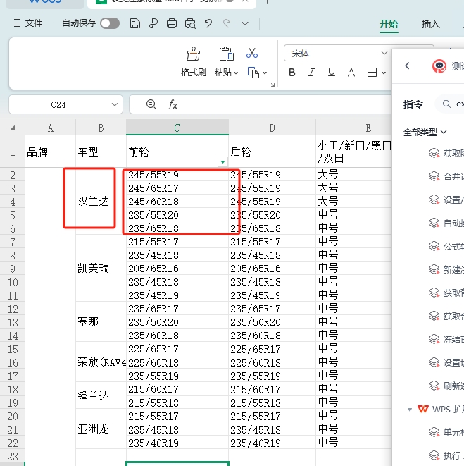Screen dimensions: 464x466
Task: Click the 单元格 command under WPS section
Action: pos(446,432)
